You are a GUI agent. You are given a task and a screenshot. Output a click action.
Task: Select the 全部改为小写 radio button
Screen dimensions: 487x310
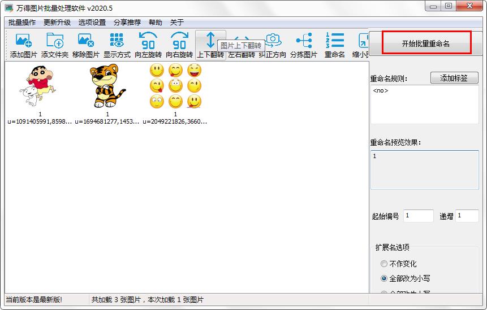click(x=385, y=278)
